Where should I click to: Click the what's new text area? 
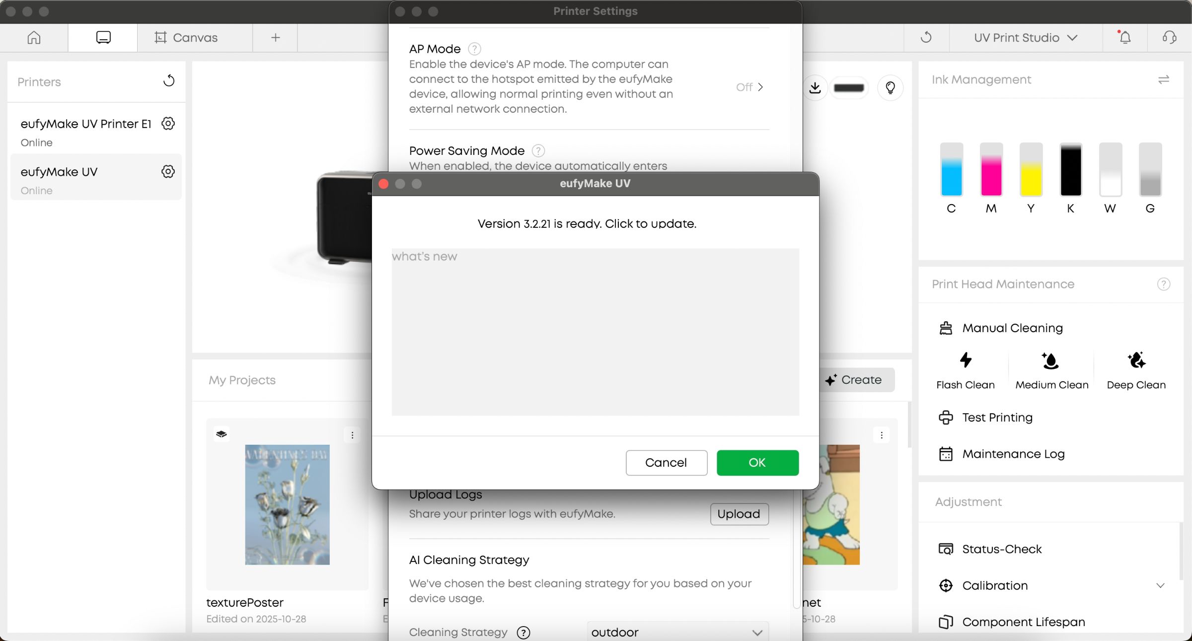595,332
